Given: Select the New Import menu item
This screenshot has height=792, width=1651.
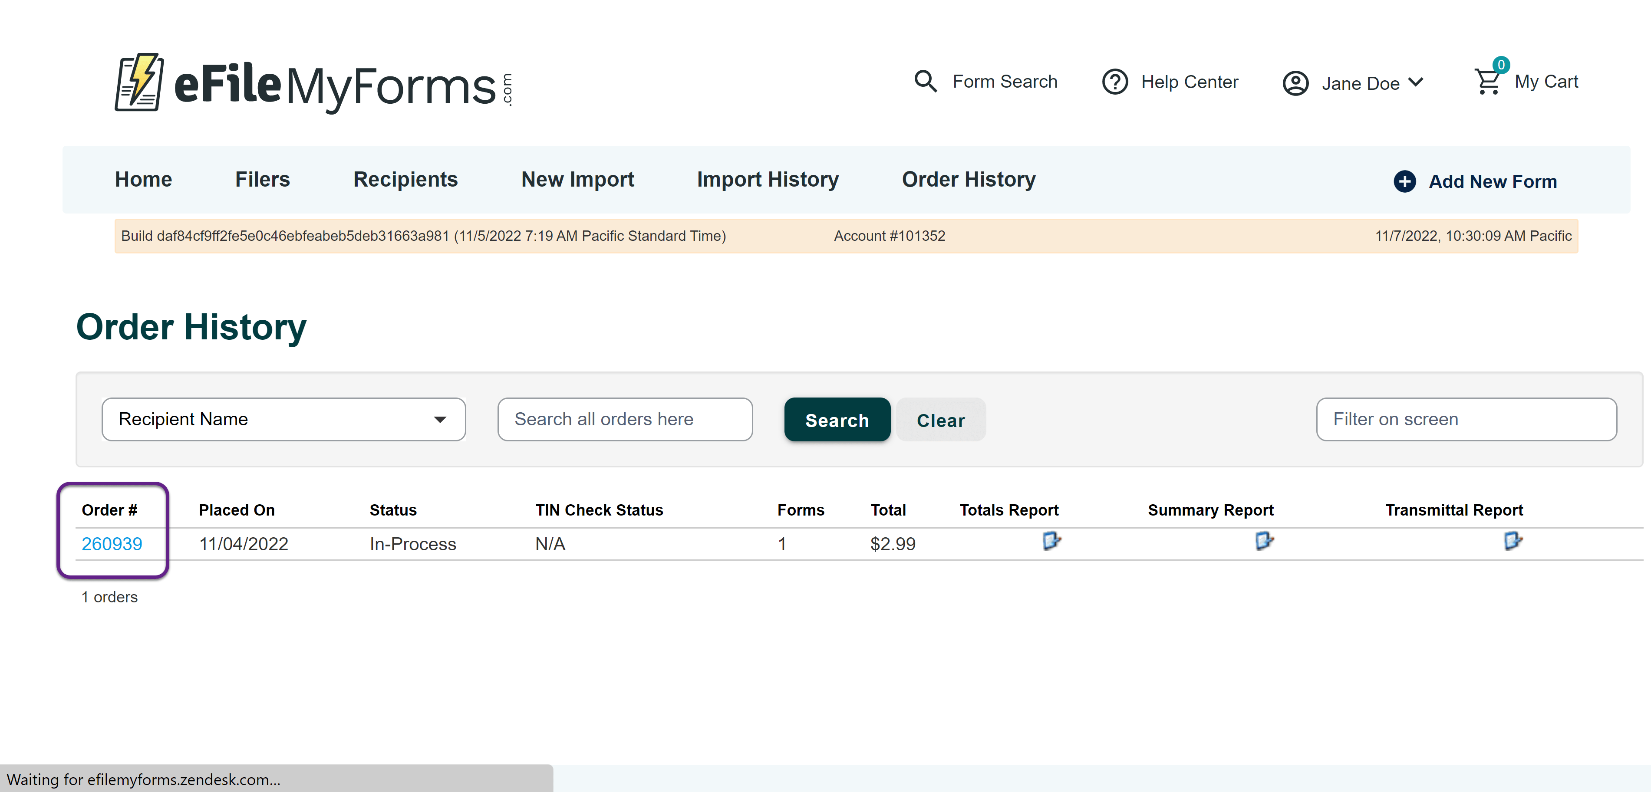Looking at the screenshot, I should click(x=577, y=179).
